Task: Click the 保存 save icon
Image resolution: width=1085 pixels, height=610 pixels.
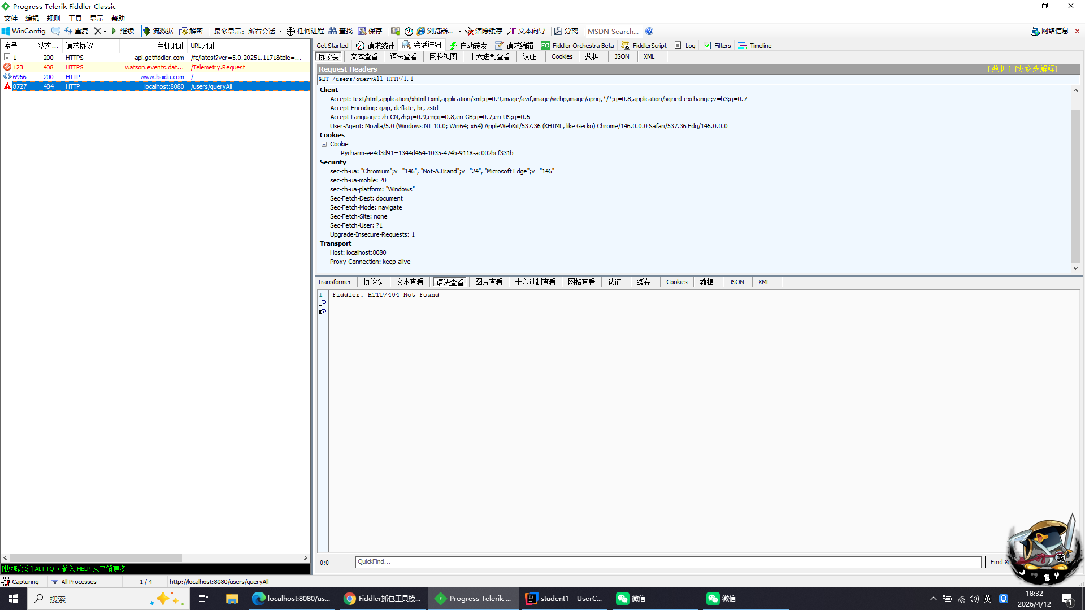Action: [x=362, y=31]
